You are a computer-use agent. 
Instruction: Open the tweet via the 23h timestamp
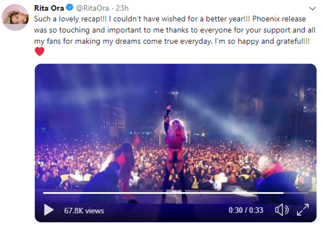coord(122,8)
